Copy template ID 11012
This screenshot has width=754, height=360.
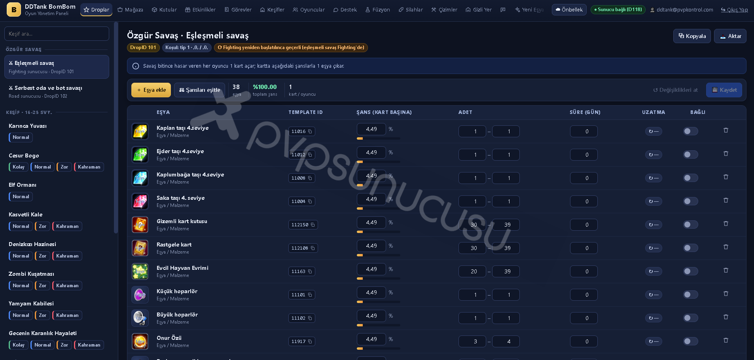[310, 155]
